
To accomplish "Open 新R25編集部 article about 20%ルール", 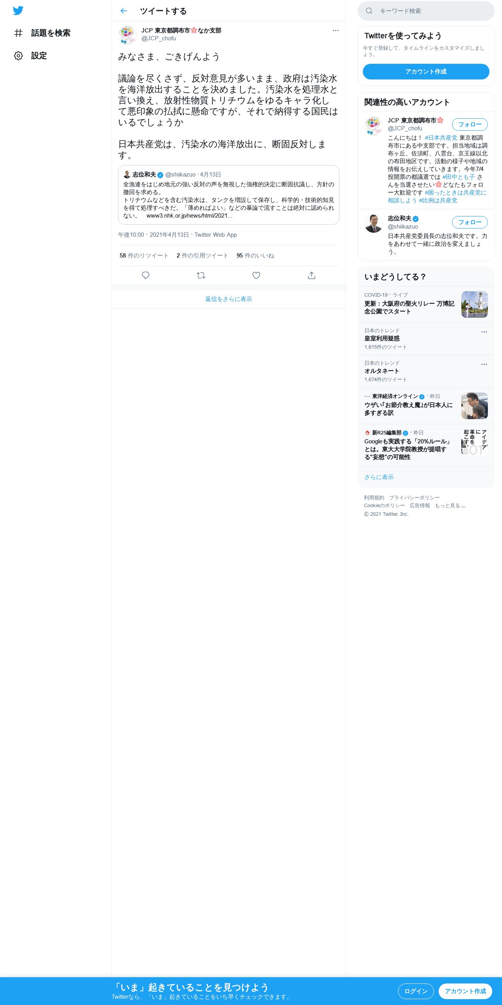I will click(426, 445).
